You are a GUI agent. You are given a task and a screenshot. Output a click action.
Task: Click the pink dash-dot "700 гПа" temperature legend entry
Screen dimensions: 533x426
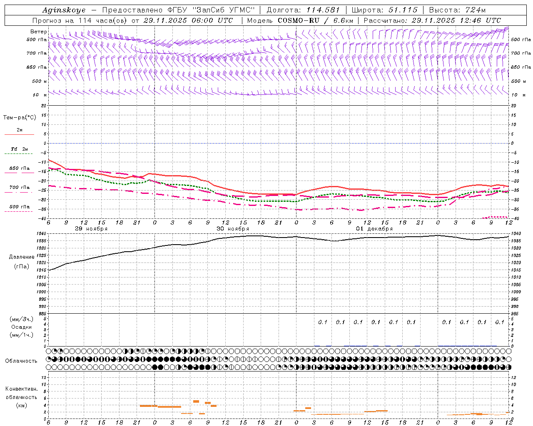point(19,190)
